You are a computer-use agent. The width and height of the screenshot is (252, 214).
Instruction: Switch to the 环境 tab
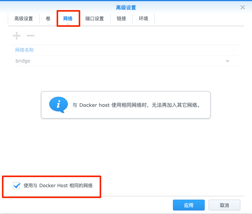(x=143, y=19)
